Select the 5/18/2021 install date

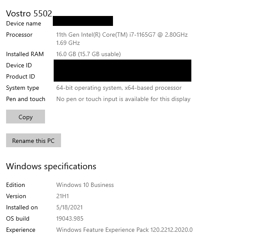tap(69, 207)
